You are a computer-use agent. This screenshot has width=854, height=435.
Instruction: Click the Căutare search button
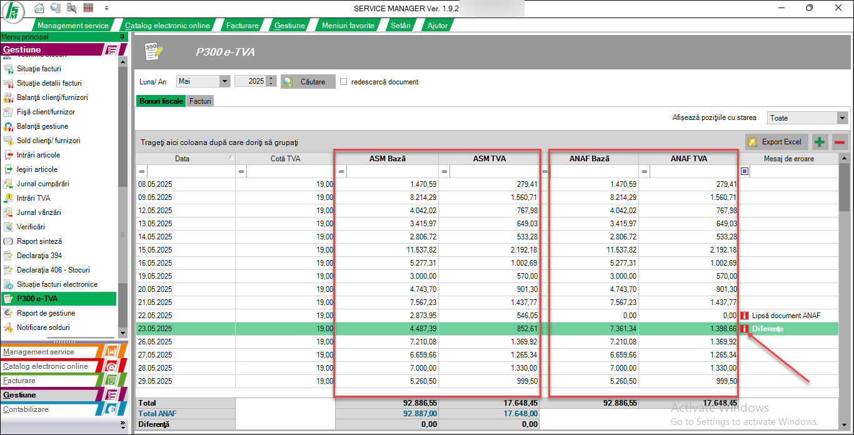click(308, 82)
